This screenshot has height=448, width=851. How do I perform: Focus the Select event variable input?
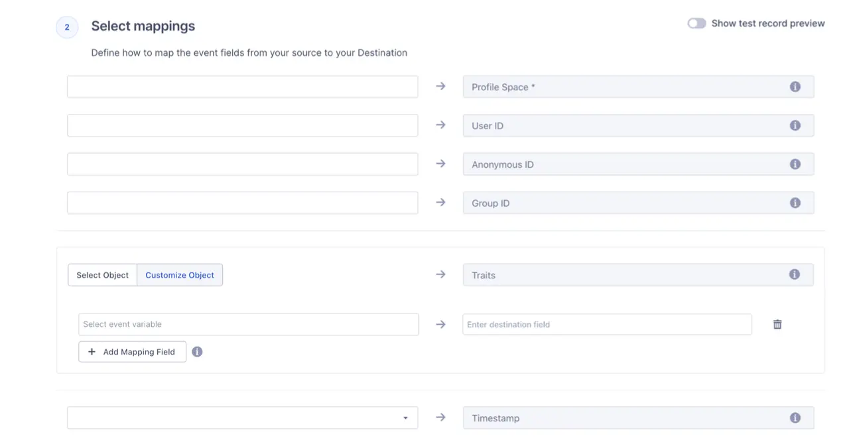(x=249, y=324)
